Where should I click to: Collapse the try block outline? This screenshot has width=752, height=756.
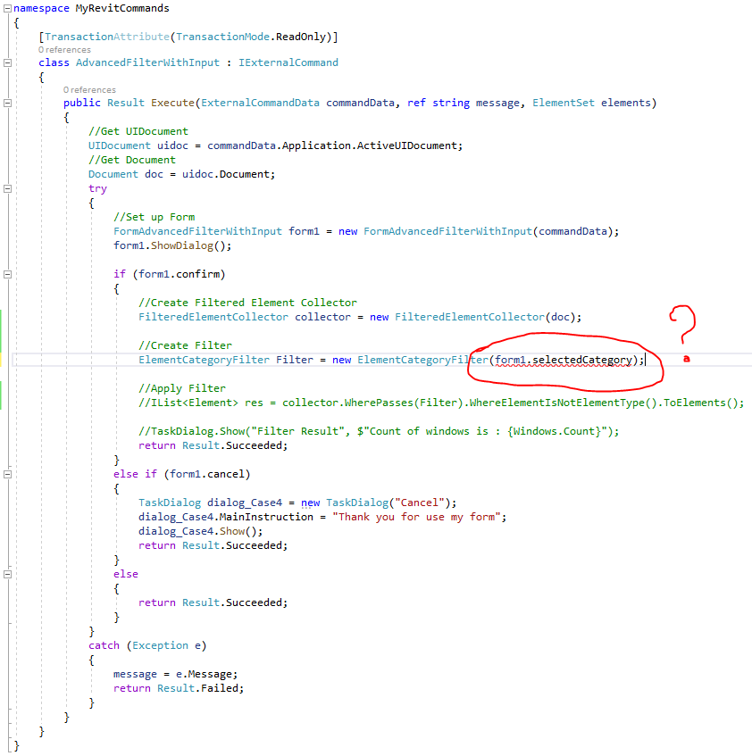[x=7, y=188]
